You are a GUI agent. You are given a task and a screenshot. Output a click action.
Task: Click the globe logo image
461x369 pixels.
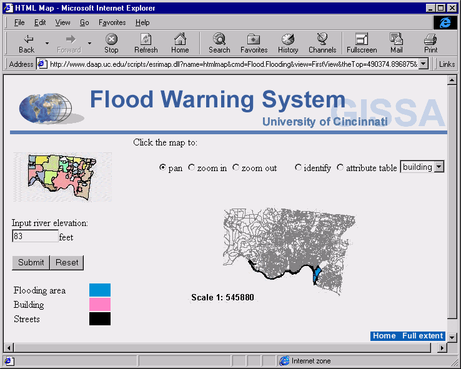pyautogui.click(x=51, y=108)
